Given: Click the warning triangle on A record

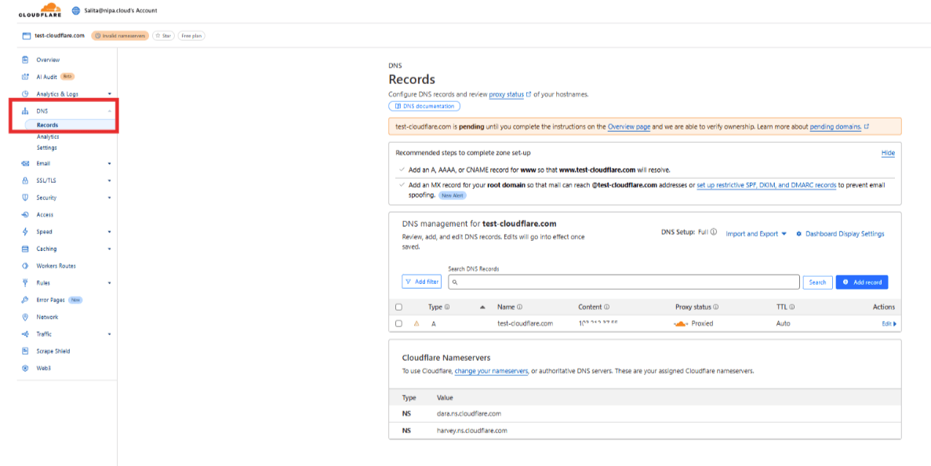Looking at the screenshot, I should [416, 323].
